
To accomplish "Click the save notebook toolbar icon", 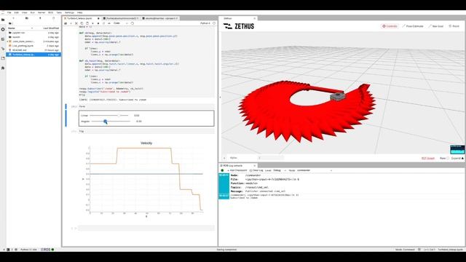I will (66, 23).
